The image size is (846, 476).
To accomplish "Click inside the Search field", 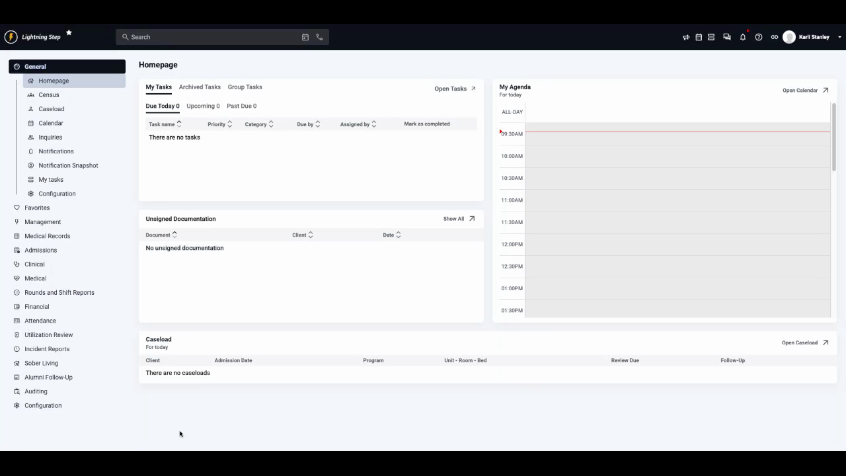I will [x=198, y=37].
